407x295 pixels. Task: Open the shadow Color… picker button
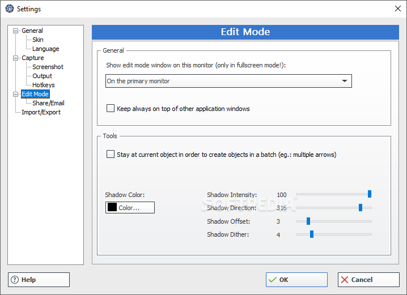[x=130, y=208]
